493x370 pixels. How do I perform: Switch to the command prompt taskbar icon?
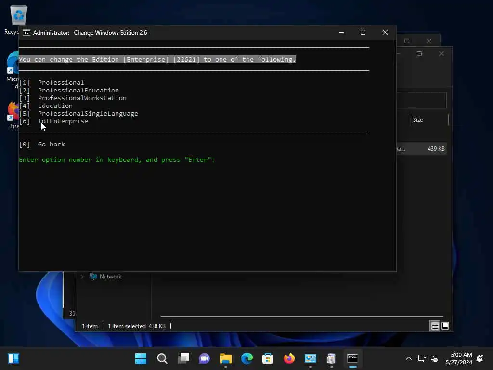(x=352, y=358)
